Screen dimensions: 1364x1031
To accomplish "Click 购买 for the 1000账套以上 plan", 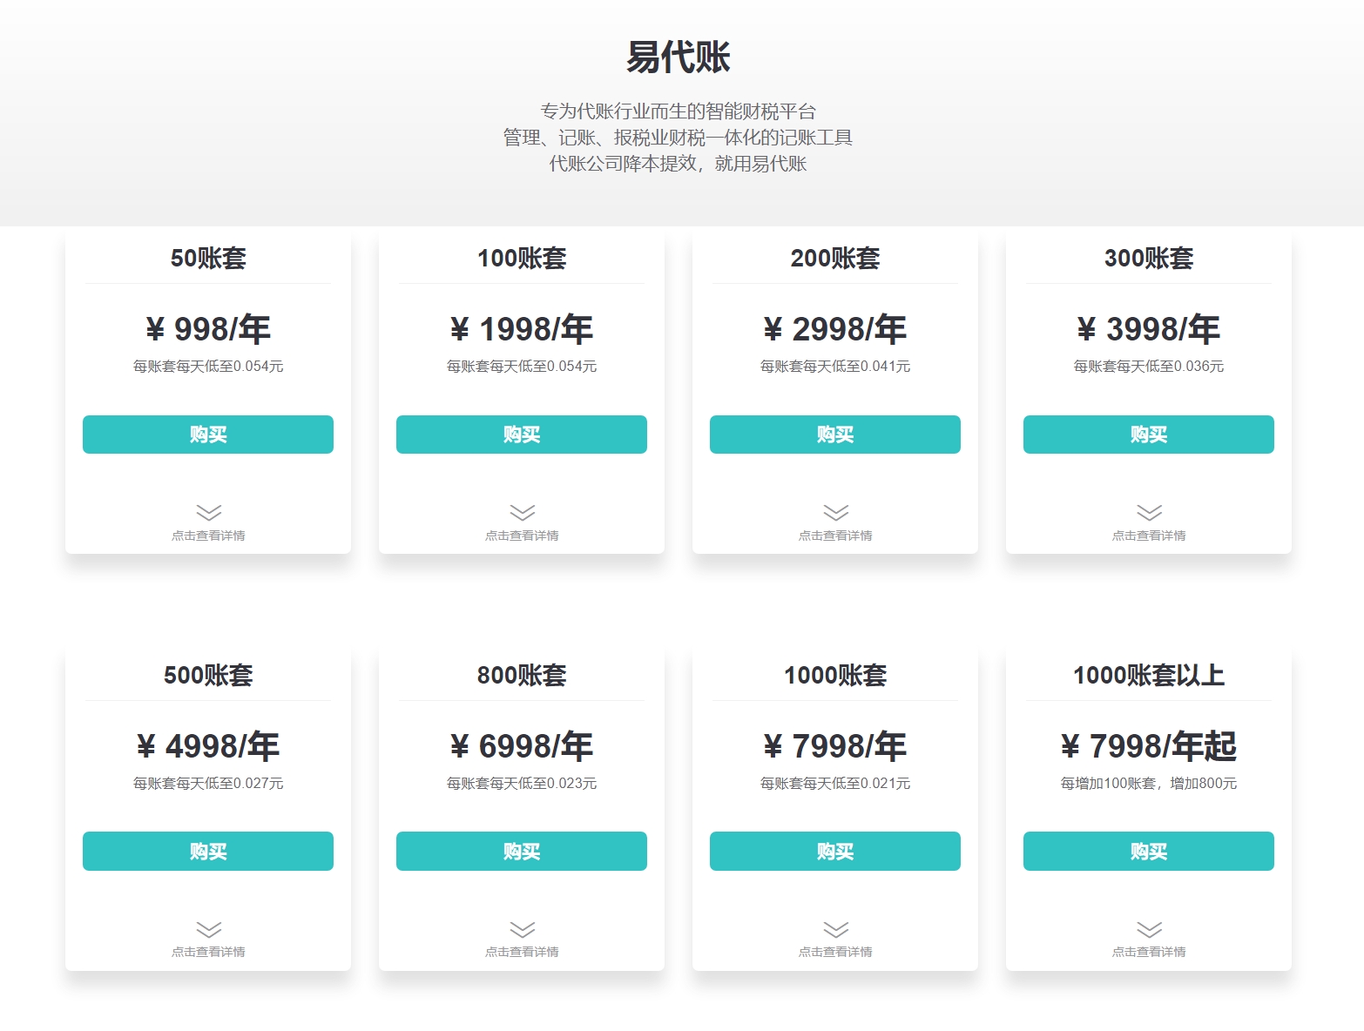I will [x=1149, y=851].
